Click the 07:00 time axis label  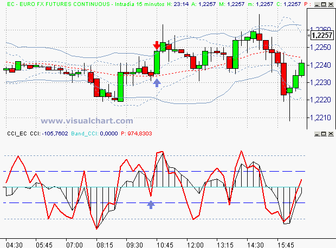(x=74, y=245)
